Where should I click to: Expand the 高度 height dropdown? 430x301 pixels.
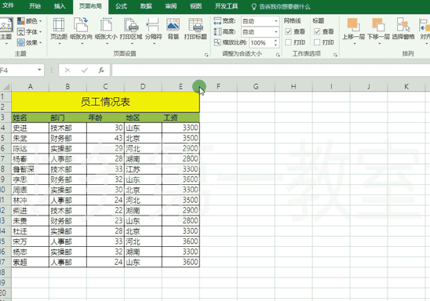click(x=276, y=32)
